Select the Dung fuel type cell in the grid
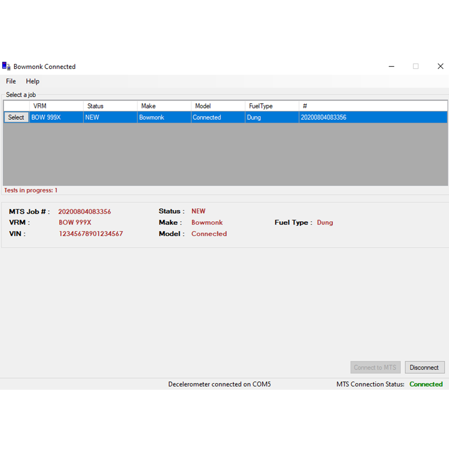The height and width of the screenshot is (449, 449). (x=272, y=117)
